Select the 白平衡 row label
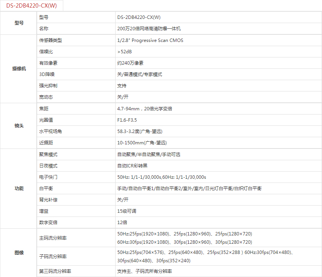The image size is (322, 277). [x=46, y=189]
